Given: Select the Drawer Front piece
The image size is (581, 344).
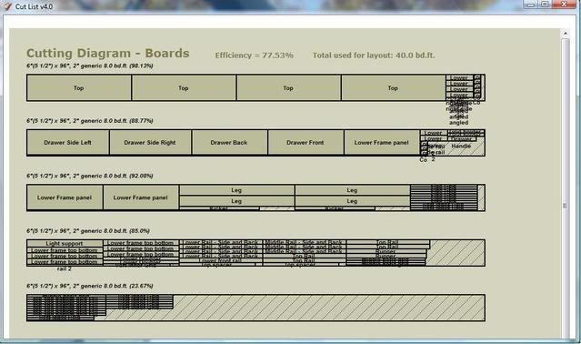Looking at the screenshot, I should (306, 142).
